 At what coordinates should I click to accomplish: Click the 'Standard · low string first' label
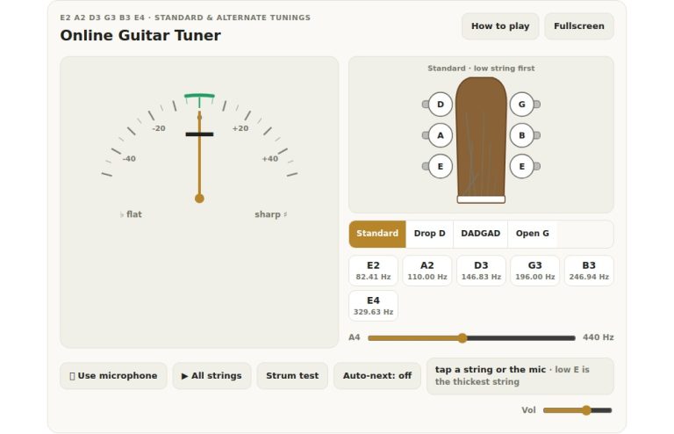click(481, 69)
